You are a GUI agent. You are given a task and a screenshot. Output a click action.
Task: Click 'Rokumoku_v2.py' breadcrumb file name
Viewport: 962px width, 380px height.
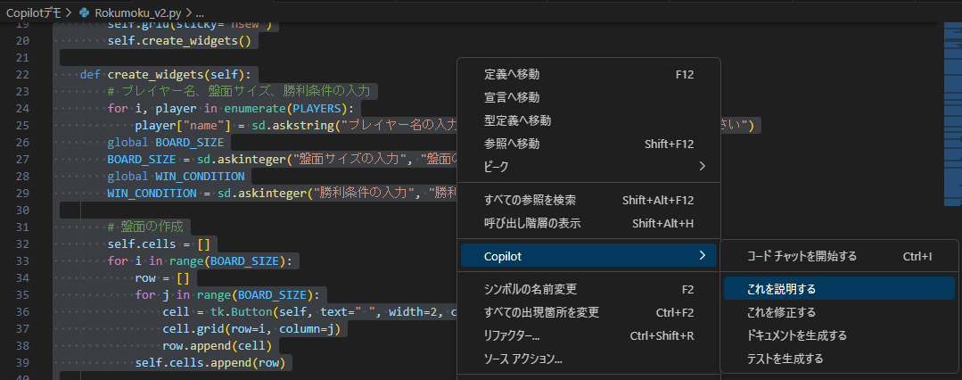click(x=139, y=12)
